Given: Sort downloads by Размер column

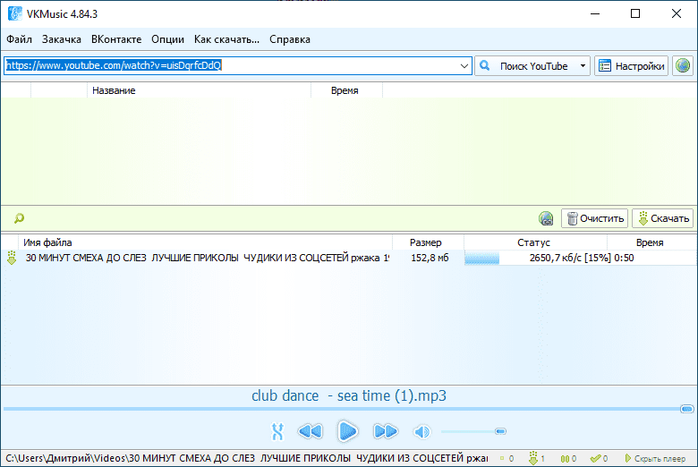Looking at the screenshot, I should point(428,242).
